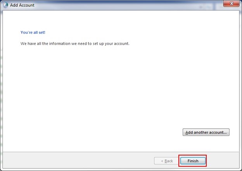Image resolution: width=242 pixels, height=171 pixels.
Task: Open Add another account dialog
Action: click(206, 132)
